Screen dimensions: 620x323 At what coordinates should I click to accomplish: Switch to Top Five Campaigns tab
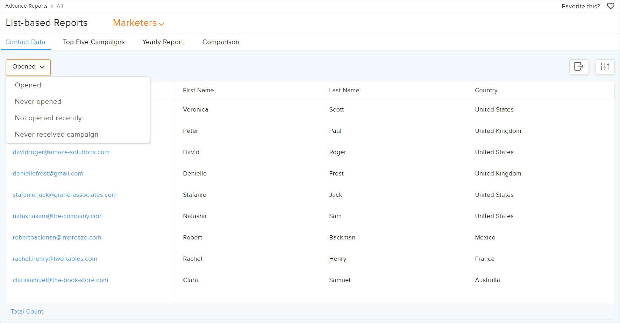click(x=94, y=42)
